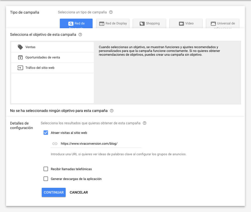Select Universal de aplicaciones campaign type
The image size is (251, 212).
(x=223, y=23)
